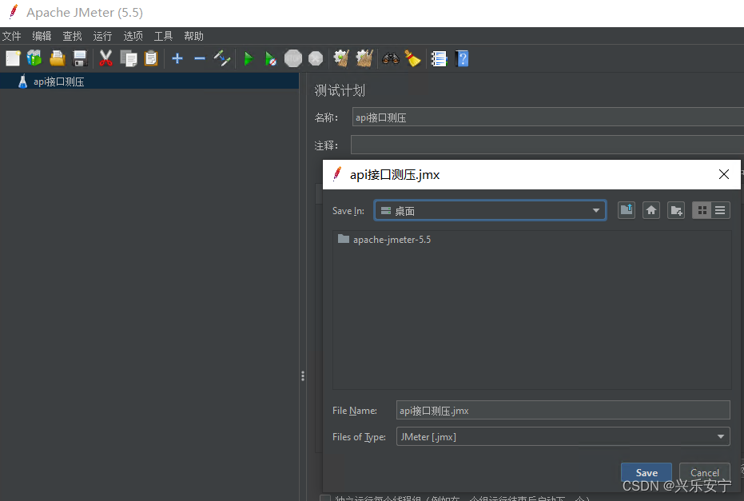Open the 运行 menu
744x501 pixels.
[102, 36]
